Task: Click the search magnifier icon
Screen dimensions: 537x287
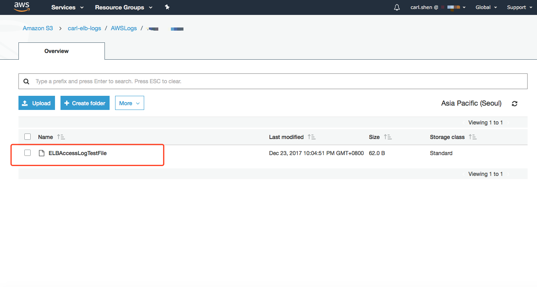Action: [x=26, y=82]
